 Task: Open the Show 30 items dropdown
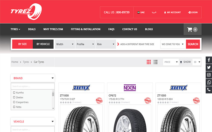(x=197, y=62)
